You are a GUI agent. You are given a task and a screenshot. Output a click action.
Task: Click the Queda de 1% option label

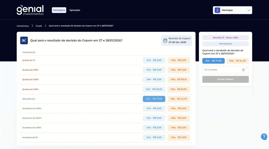[x=29, y=60]
